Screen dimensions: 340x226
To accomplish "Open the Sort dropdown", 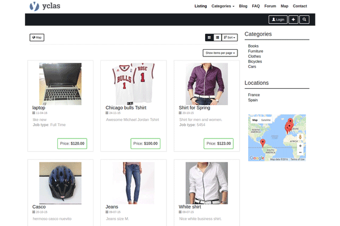I will [229, 37].
